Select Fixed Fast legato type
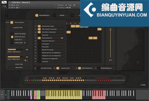The image size is (149, 101). [18, 40]
